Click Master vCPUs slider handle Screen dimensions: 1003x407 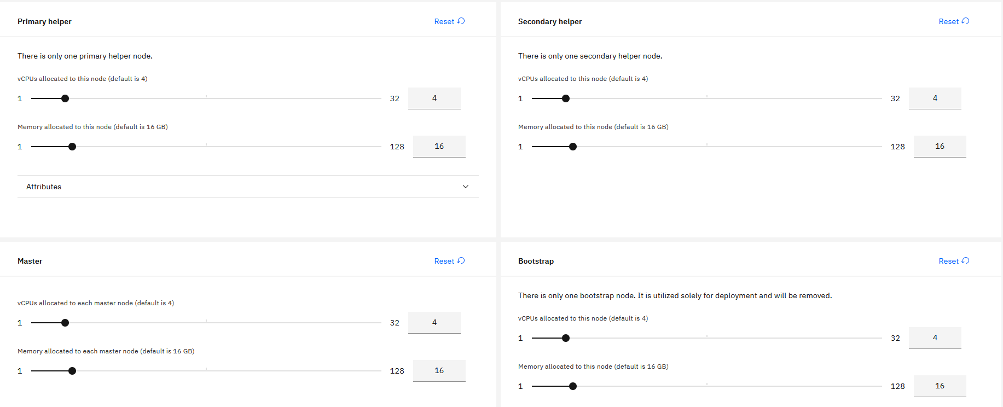(x=65, y=323)
